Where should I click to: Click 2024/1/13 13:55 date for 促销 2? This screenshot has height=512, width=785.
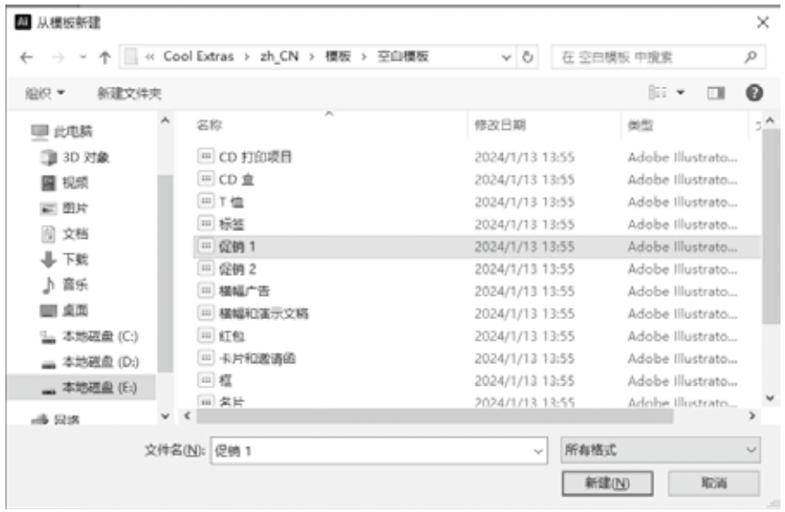pyautogui.click(x=525, y=270)
